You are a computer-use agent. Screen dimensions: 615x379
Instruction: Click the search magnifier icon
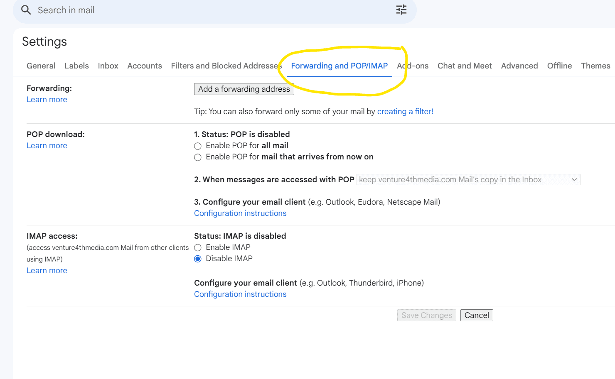[x=26, y=10]
